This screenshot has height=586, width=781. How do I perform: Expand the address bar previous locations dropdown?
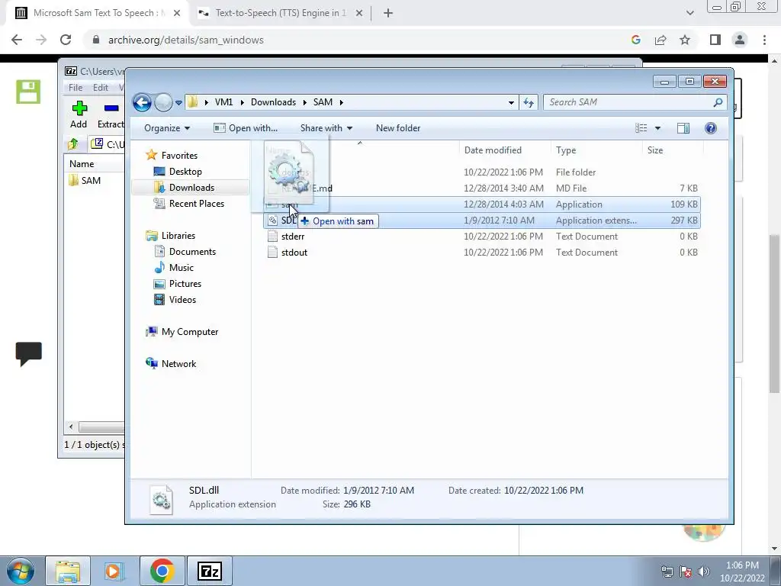click(511, 103)
